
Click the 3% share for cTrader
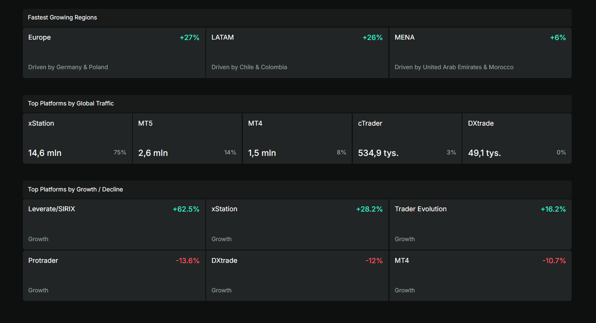pyautogui.click(x=451, y=153)
